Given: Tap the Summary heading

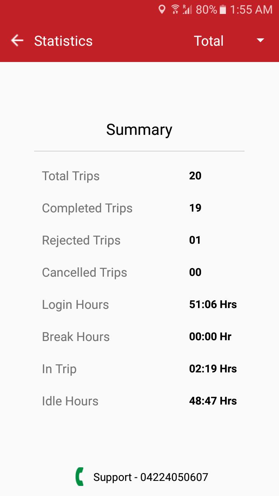Looking at the screenshot, I should [x=139, y=129].
